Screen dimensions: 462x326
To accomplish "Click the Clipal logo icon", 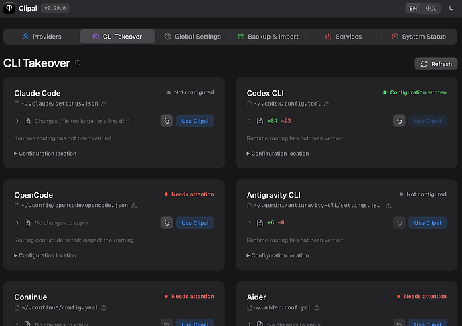I will point(9,8).
